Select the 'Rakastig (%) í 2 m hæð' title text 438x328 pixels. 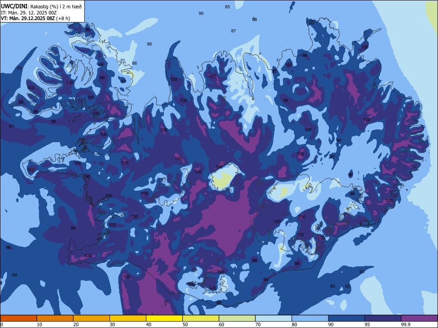click(x=56, y=7)
